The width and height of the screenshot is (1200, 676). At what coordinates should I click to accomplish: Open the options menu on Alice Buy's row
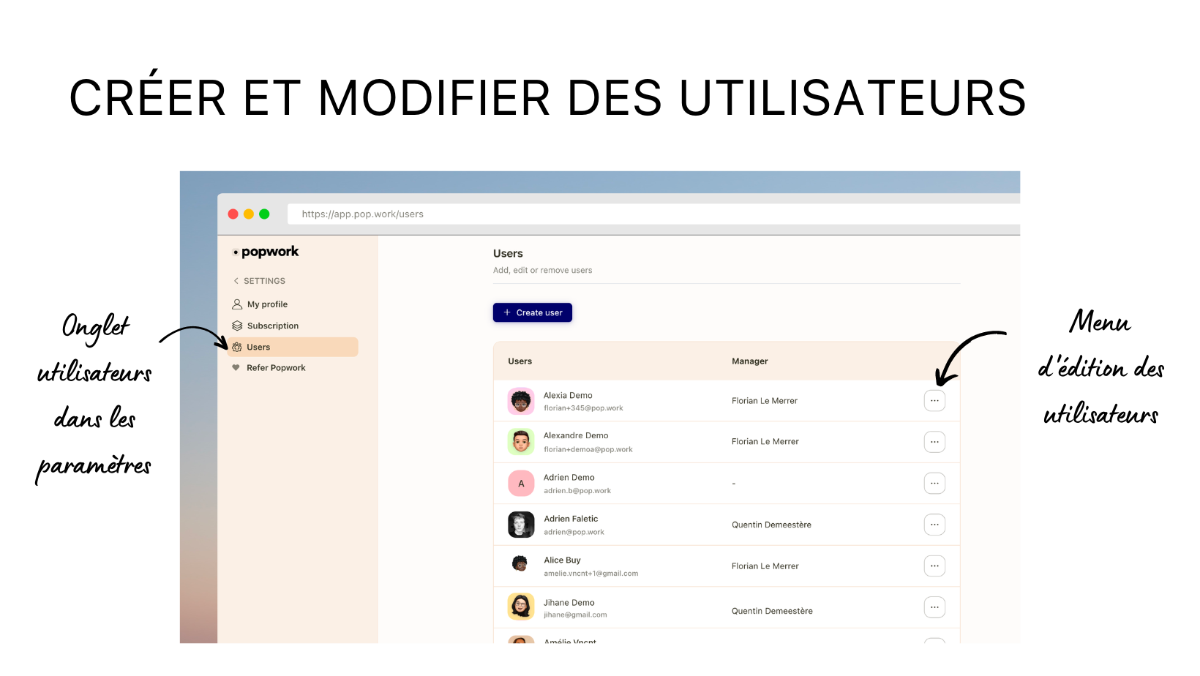point(934,566)
